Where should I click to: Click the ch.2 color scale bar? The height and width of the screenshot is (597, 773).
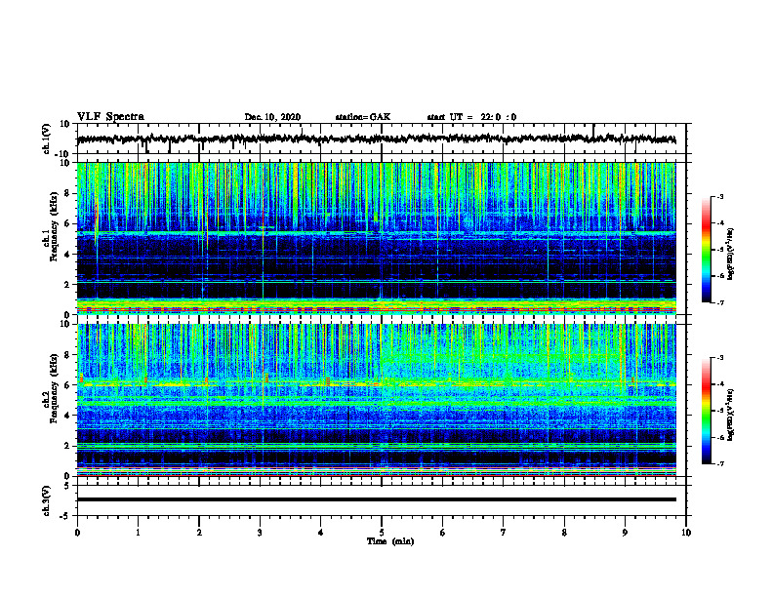pos(707,411)
